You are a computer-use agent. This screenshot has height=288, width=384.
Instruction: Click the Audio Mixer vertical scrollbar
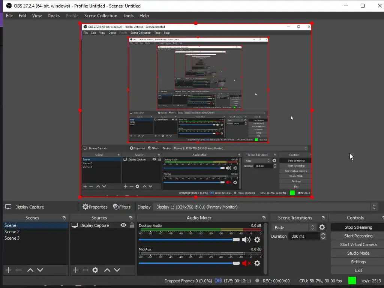266,249
